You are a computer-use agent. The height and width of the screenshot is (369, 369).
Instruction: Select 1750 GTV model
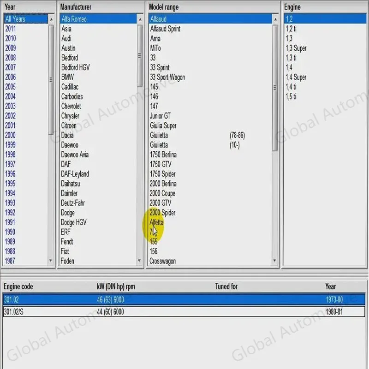(x=161, y=164)
